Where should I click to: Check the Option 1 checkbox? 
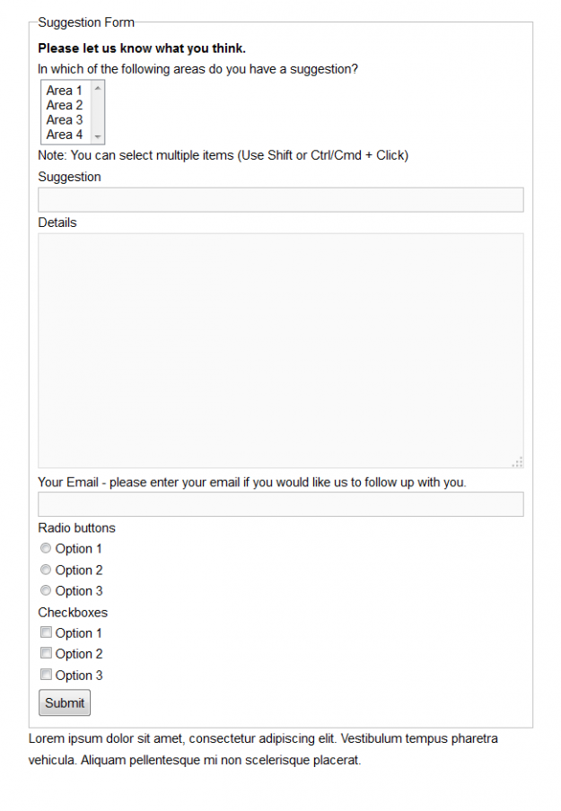(x=46, y=632)
